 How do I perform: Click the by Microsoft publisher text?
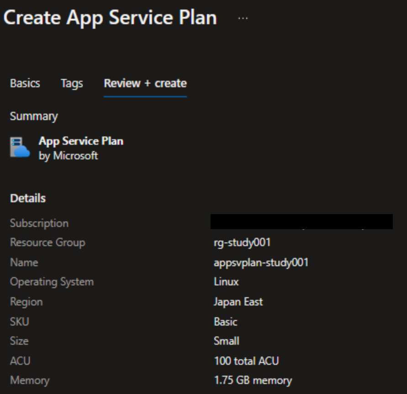[68, 156]
